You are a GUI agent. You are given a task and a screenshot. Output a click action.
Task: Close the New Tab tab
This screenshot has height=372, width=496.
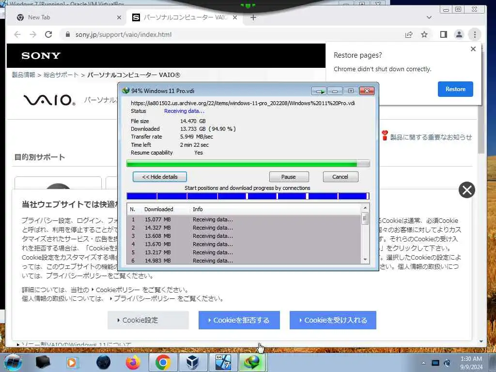point(119,17)
